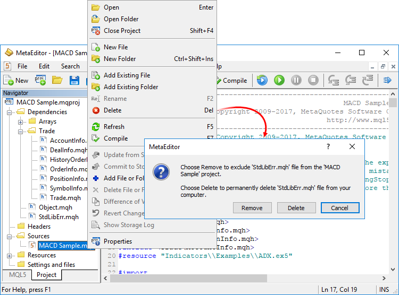Select Trade.mqh file in tree

[61, 198]
